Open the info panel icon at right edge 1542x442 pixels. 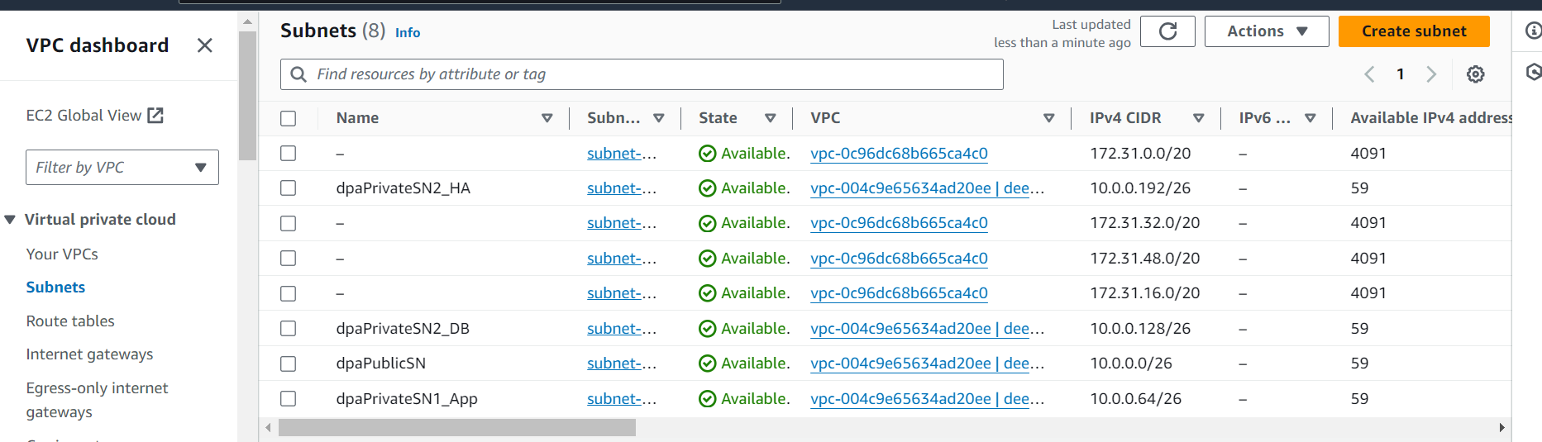[1533, 31]
